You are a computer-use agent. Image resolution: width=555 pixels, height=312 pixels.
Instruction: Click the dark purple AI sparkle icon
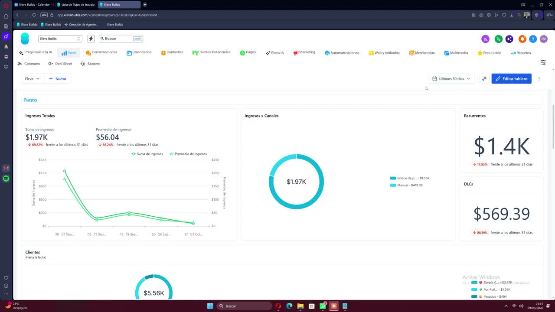point(509,39)
